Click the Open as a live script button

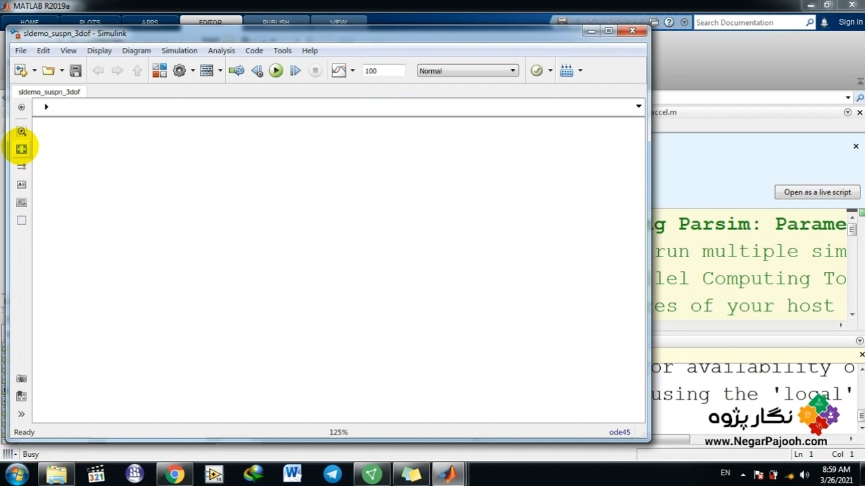tap(817, 192)
